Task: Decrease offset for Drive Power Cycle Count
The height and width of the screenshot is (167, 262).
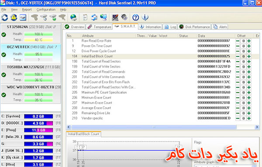Action: coord(238,51)
